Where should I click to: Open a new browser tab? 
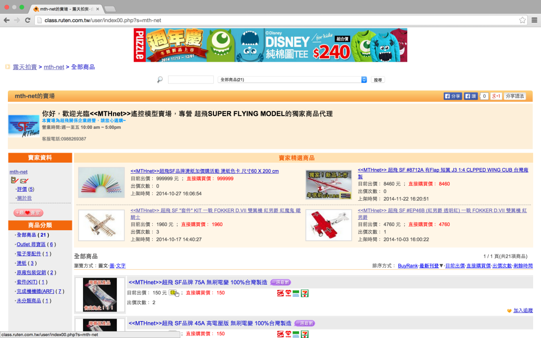[110, 9]
